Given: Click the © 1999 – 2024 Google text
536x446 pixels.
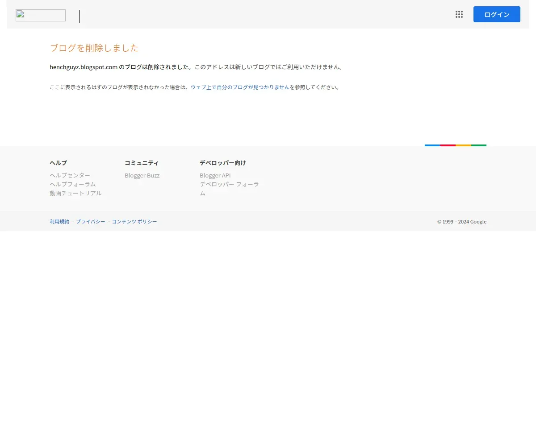Looking at the screenshot, I should [462, 222].
